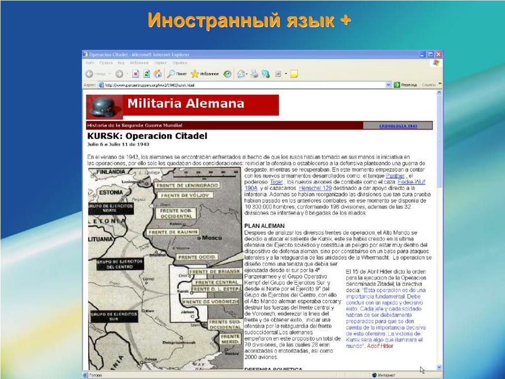Click the vertical scrollbar down arrow
The width and height of the screenshot is (505, 379).
tap(439, 367)
